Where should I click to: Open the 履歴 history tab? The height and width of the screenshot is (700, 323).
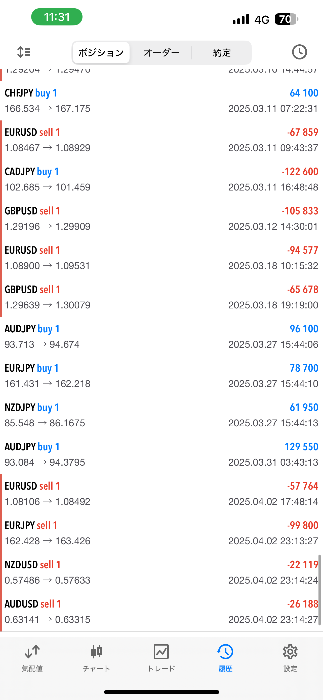tap(225, 658)
